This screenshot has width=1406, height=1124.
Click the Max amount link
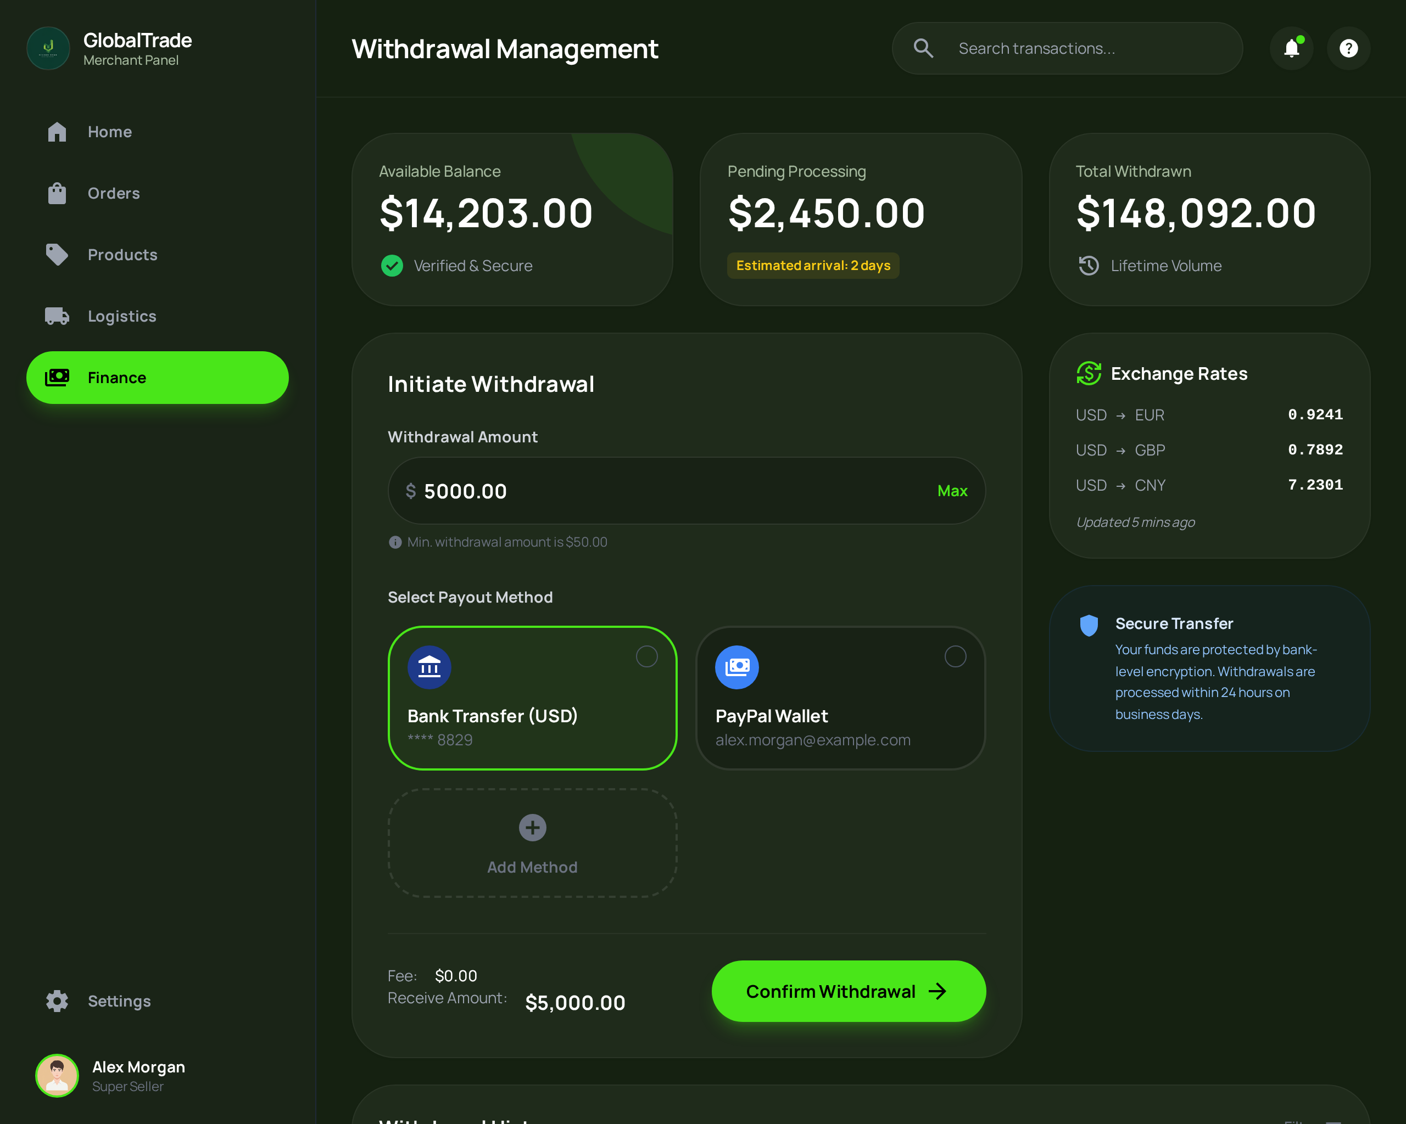coord(951,491)
